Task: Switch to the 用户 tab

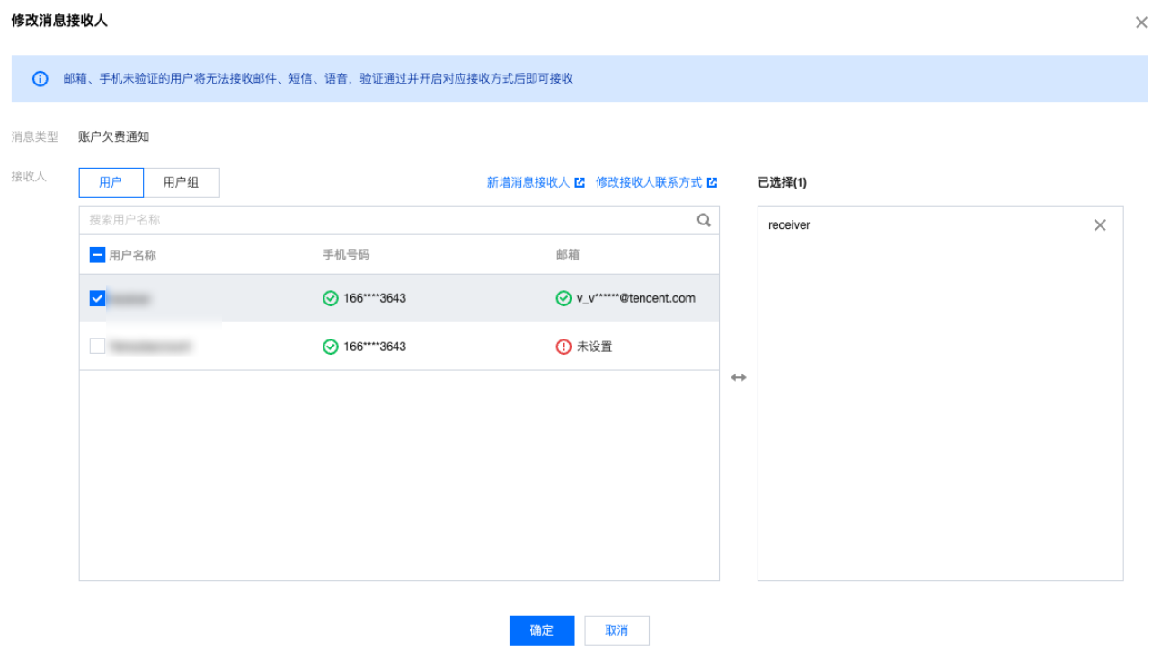Action: [x=111, y=182]
